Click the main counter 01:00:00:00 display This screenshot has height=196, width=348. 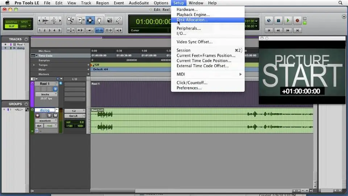point(153,21)
